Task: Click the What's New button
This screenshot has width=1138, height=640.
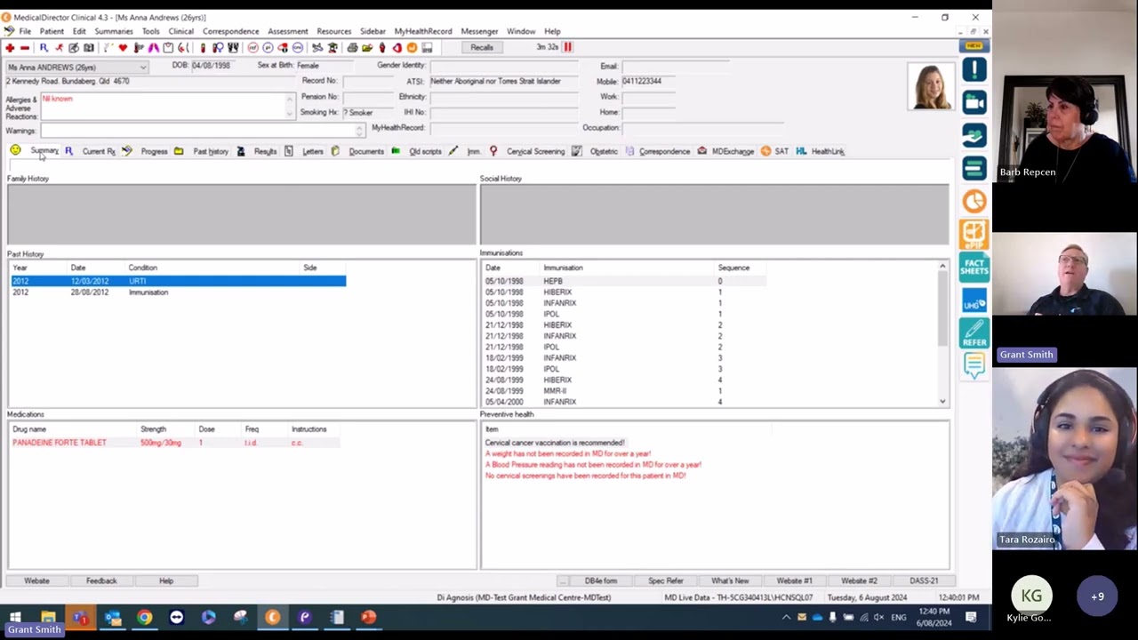Action: (x=730, y=580)
